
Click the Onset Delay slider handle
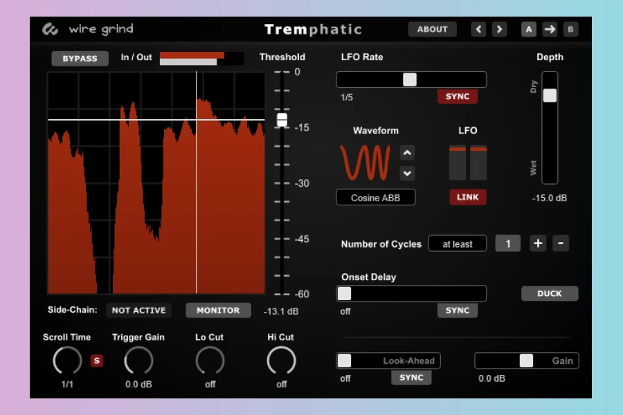click(x=345, y=294)
